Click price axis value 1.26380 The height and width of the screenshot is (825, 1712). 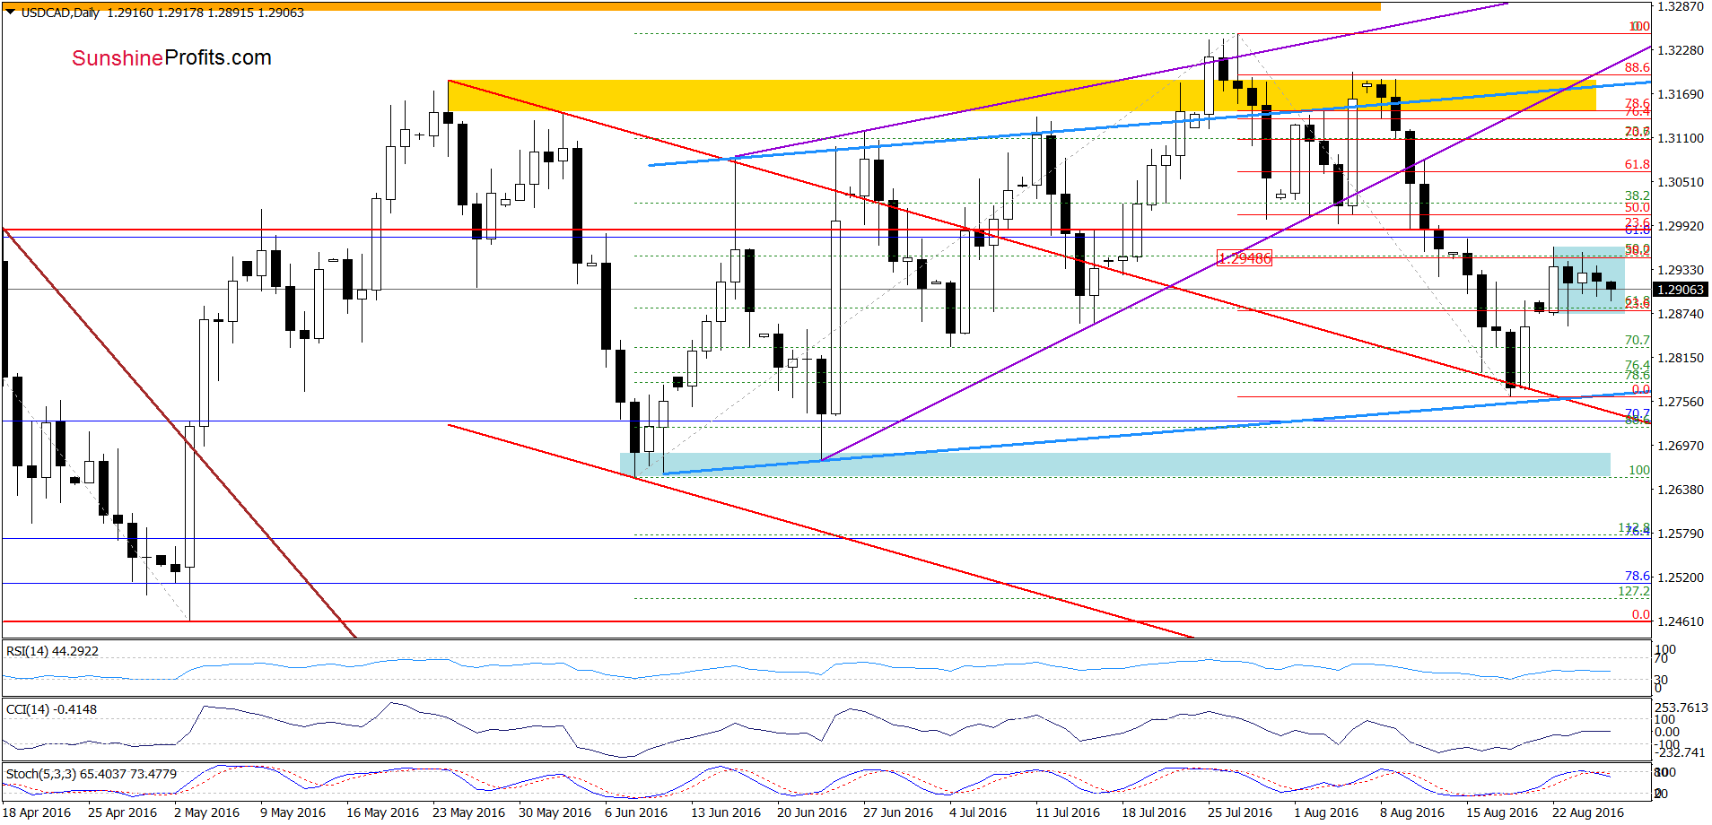(x=1680, y=490)
